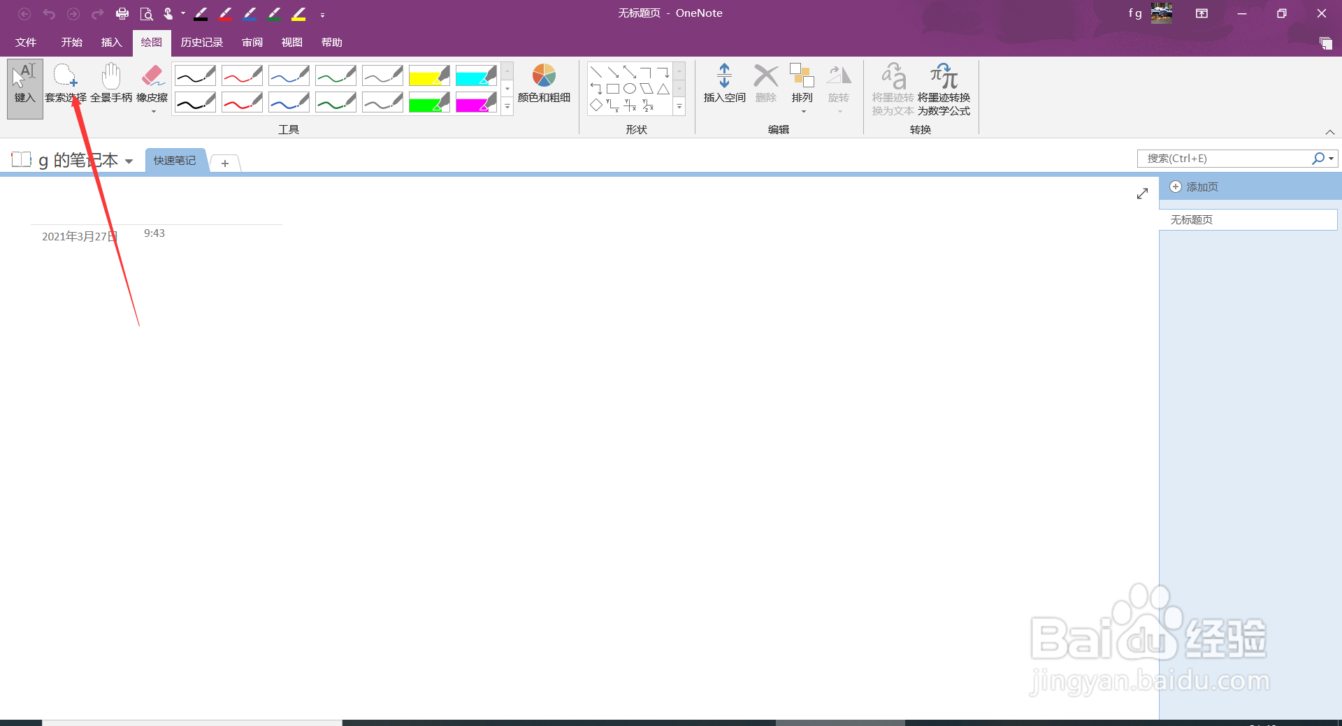The height and width of the screenshot is (726, 1342).
Task: Select the green highlighter in gallery
Action: (x=429, y=103)
